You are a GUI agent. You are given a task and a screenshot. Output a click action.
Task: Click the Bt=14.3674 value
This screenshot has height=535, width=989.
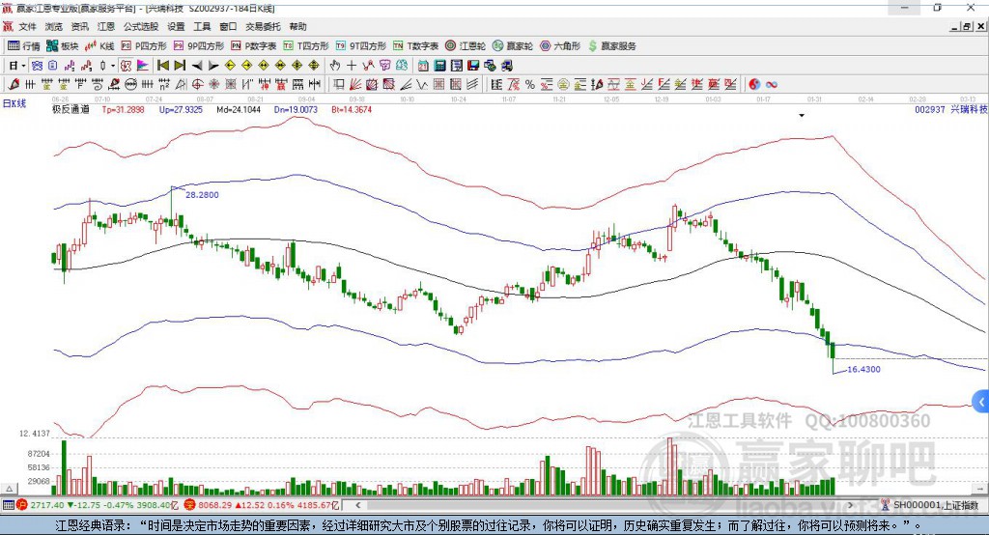click(x=352, y=109)
